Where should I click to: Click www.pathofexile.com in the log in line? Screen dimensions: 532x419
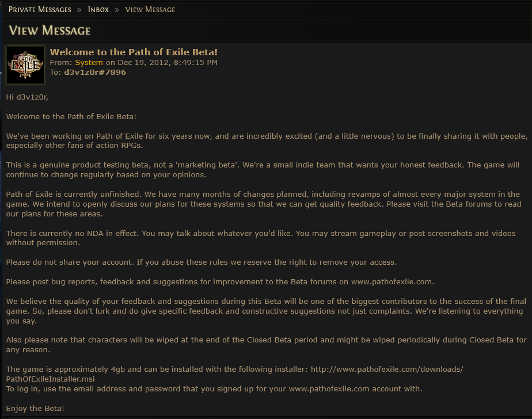click(x=329, y=389)
